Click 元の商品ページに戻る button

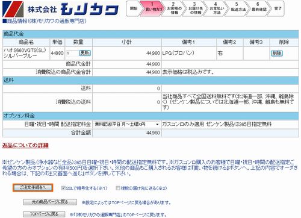pos(50,202)
